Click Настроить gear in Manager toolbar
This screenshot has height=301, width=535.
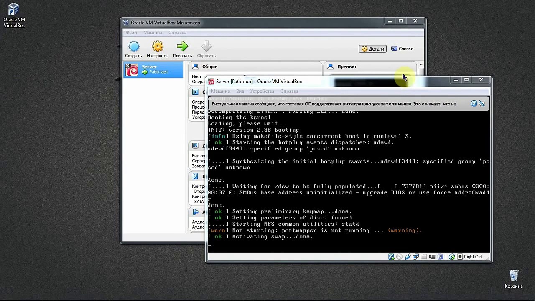point(157,49)
